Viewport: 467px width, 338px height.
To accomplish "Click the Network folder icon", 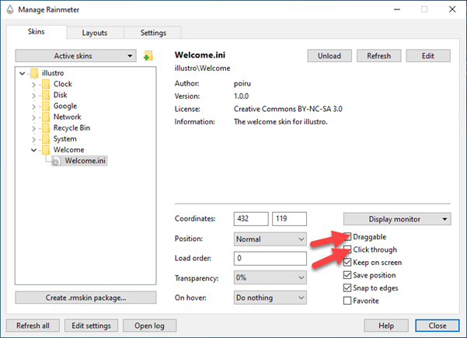I will (x=46, y=117).
